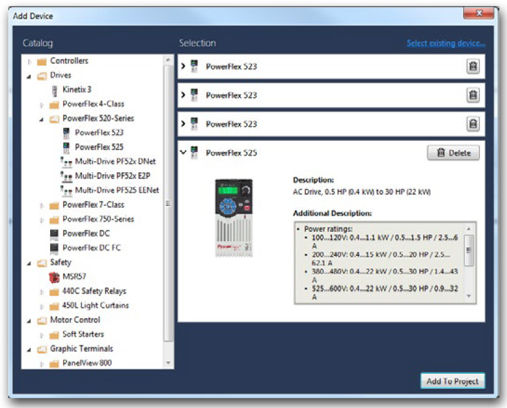Click the Catalog scrollbar down arrow
This screenshot has width=507, height=408.
coord(168,363)
